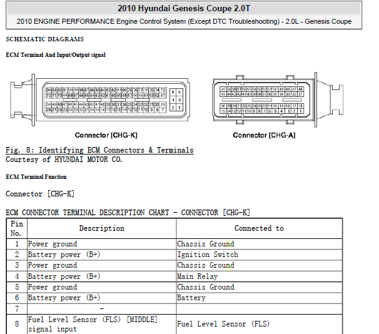The height and width of the screenshot is (334, 379).
Task: Select the 2010 ENGINE PERFORMANCE subtitle line
Action: click(x=184, y=21)
